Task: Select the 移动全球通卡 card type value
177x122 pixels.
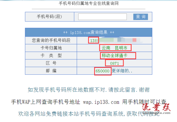Action: pyautogui.click(x=114, y=56)
